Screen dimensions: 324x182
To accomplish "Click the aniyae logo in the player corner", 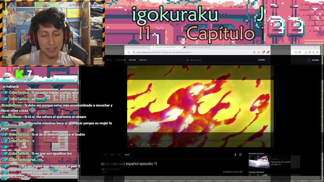I will [x=133, y=67].
